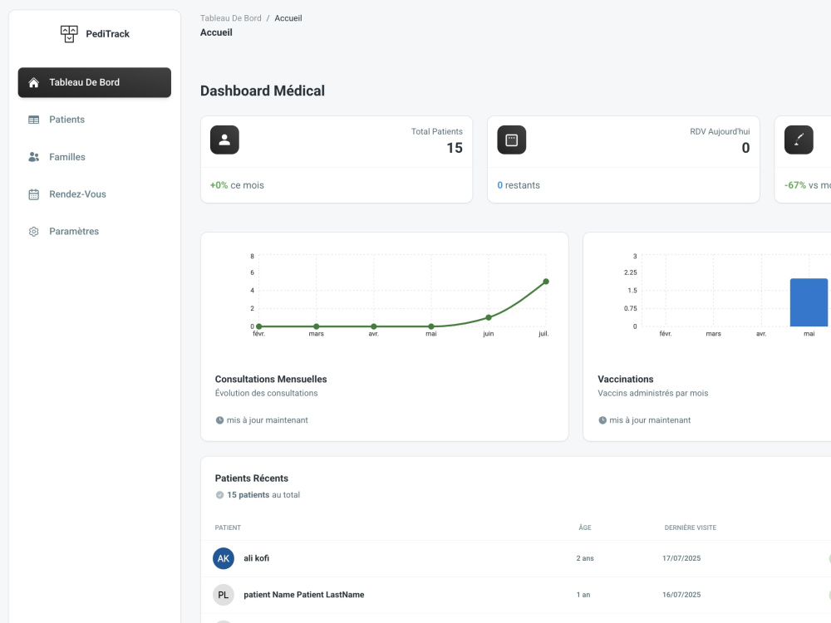This screenshot has height=623, width=831.
Task: Open the Patients menu item
Action: pyautogui.click(x=95, y=120)
